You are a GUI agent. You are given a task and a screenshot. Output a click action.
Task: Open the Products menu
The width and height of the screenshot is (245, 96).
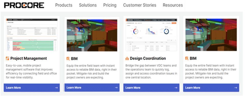[x=64, y=5]
